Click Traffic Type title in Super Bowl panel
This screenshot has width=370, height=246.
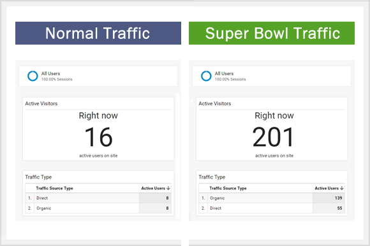pyautogui.click(x=212, y=177)
